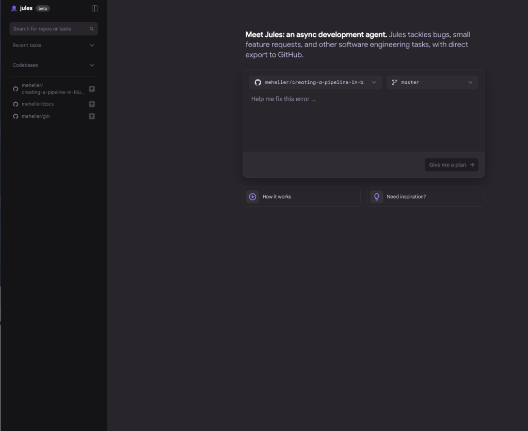Image resolution: width=528 pixels, height=431 pixels.
Task: Open the repository selector dropdown
Action: [x=316, y=82]
